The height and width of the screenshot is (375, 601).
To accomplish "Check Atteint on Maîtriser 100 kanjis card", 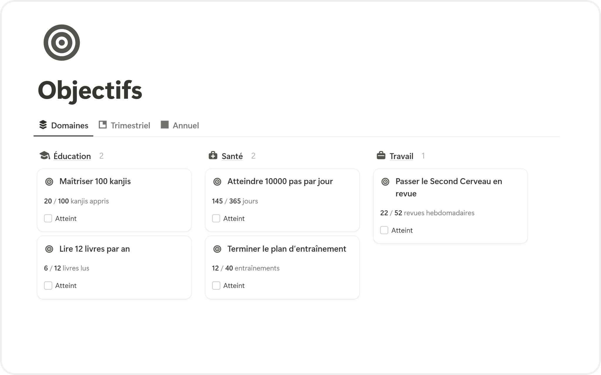I will tap(48, 219).
